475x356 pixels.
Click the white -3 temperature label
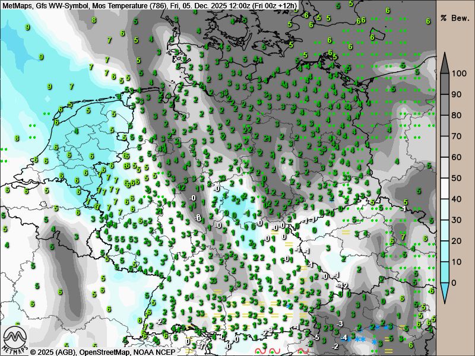pos(340,323)
